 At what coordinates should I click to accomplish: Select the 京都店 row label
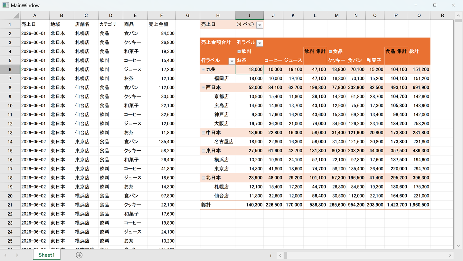tap(218, 96)
